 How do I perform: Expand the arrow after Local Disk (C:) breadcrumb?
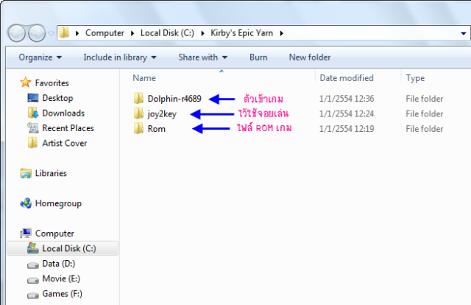203,33
